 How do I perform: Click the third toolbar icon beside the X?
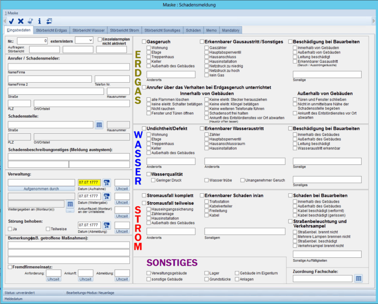30,21
